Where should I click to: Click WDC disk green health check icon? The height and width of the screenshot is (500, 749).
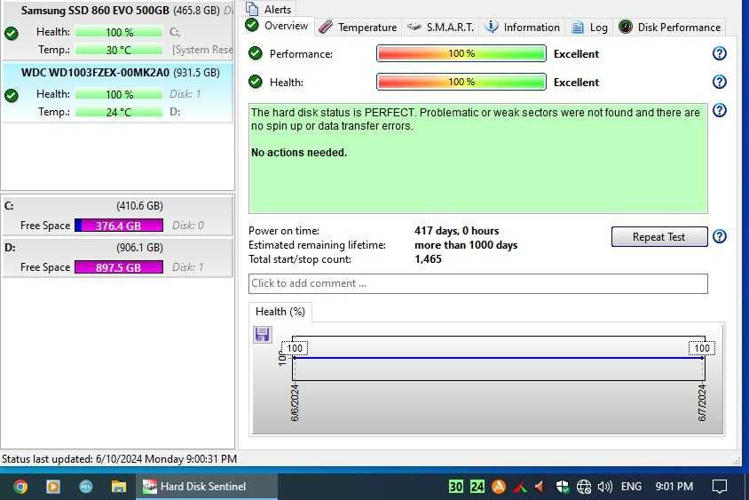pos(12,95)
